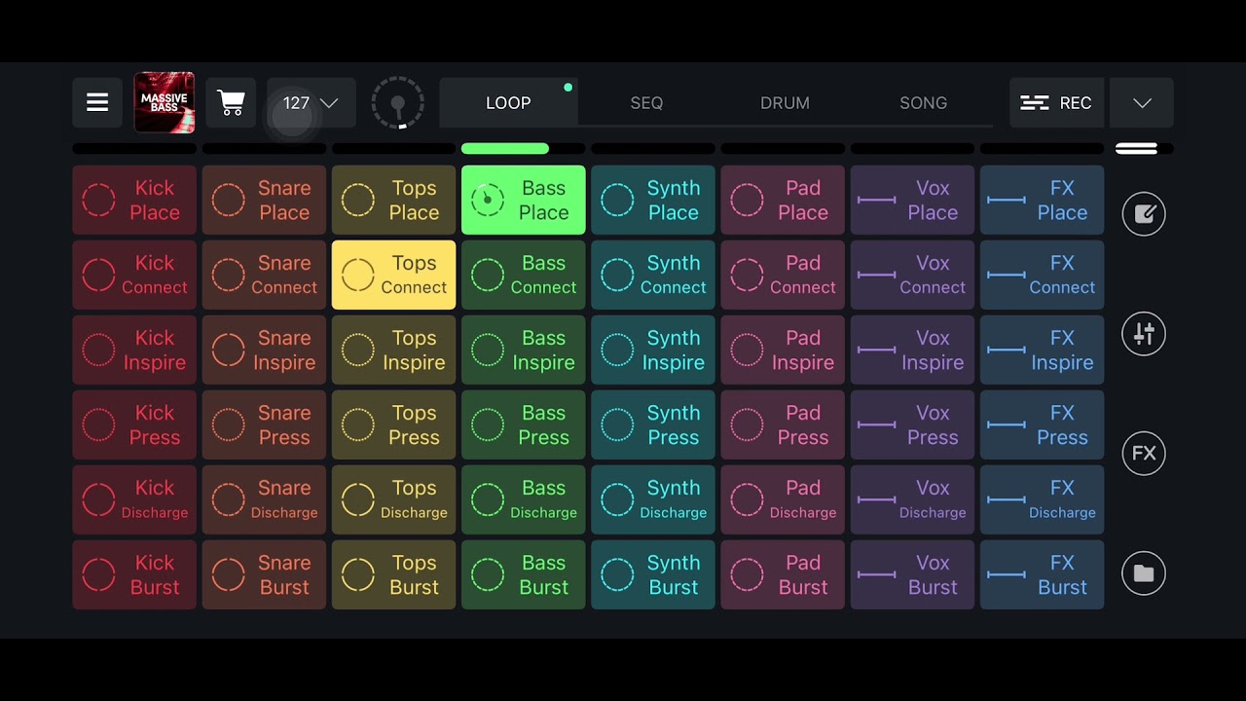Play the Snare Inspire pad
The image size is (1246, 701).
click(x=264, y=350)
